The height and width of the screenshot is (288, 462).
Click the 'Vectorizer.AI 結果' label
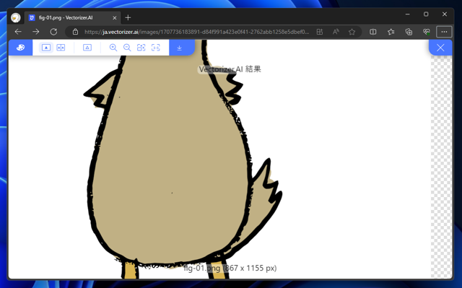tap(230, 69)
